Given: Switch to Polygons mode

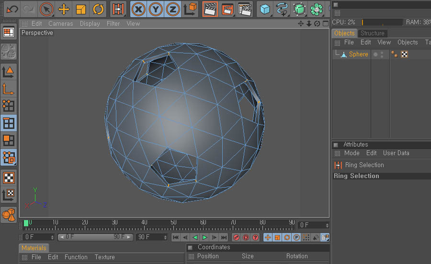Looking at the screenshot, I should tap(8, 140).
